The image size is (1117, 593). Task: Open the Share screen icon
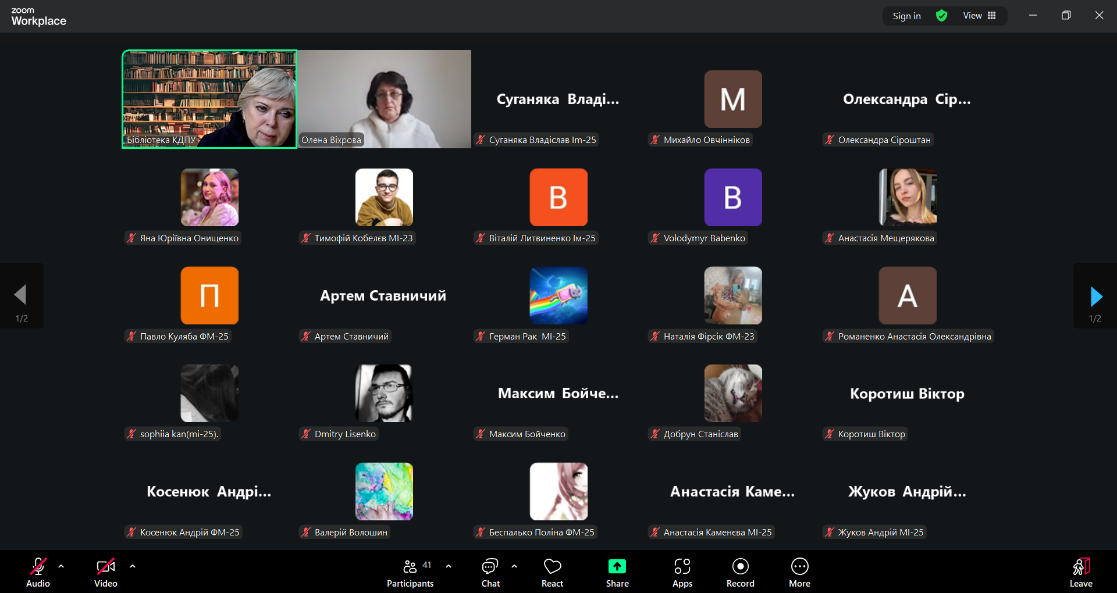pos(617,566)
